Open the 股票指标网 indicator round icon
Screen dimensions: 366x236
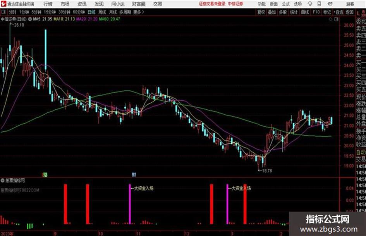tap(3, 181)
